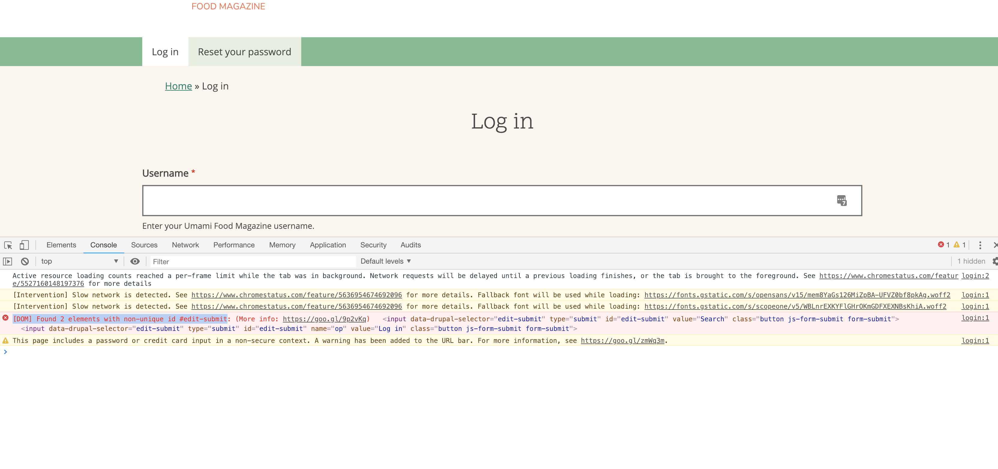Open the Network tab
The height and width of the screenshot is (469, 998).
coord(185,245)
